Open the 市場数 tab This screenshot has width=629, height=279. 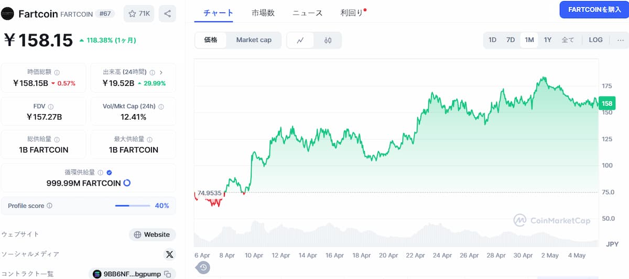(263, 13)
